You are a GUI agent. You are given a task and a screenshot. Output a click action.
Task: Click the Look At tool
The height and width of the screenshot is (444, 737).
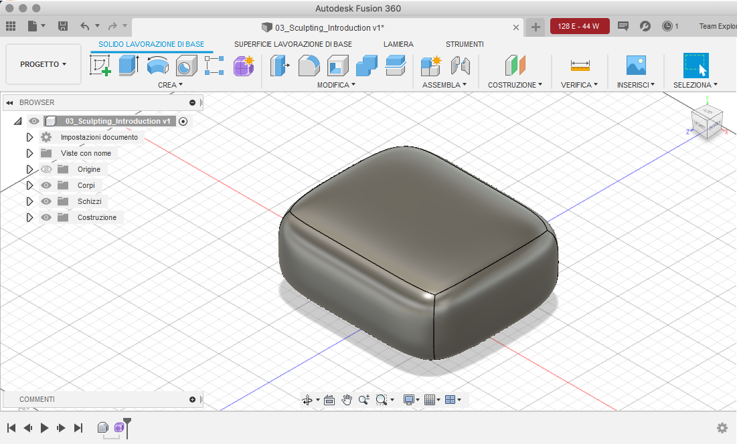click(329, 400)
